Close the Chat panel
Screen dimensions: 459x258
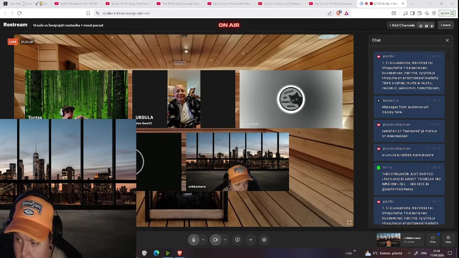447,40
